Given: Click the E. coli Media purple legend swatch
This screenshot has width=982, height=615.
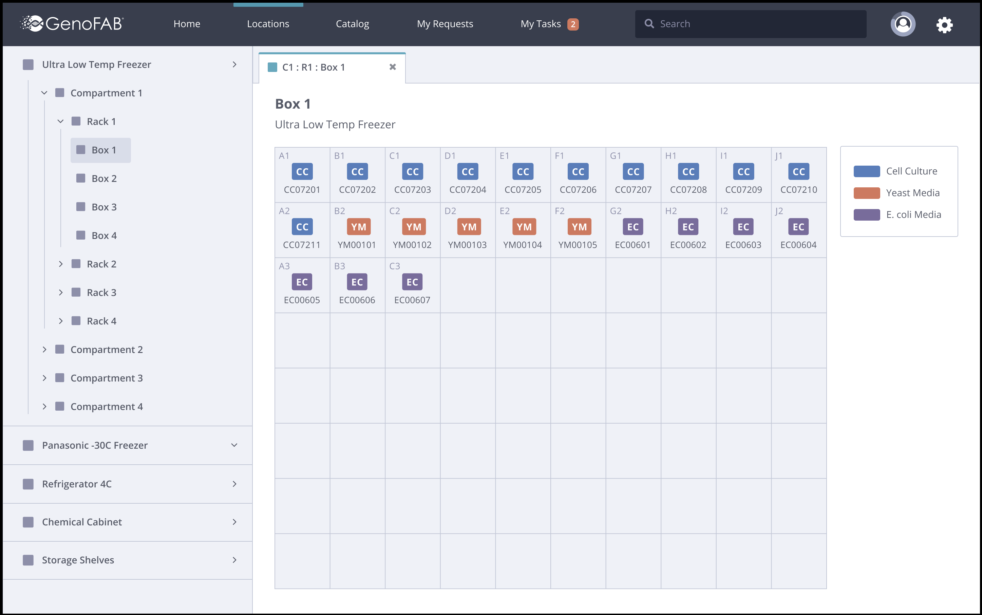Looking at the screenshot, I should tap(867, 215).
